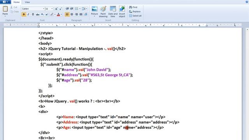
Task: Click the "</script>" line
Action: (x=46, y=96)
